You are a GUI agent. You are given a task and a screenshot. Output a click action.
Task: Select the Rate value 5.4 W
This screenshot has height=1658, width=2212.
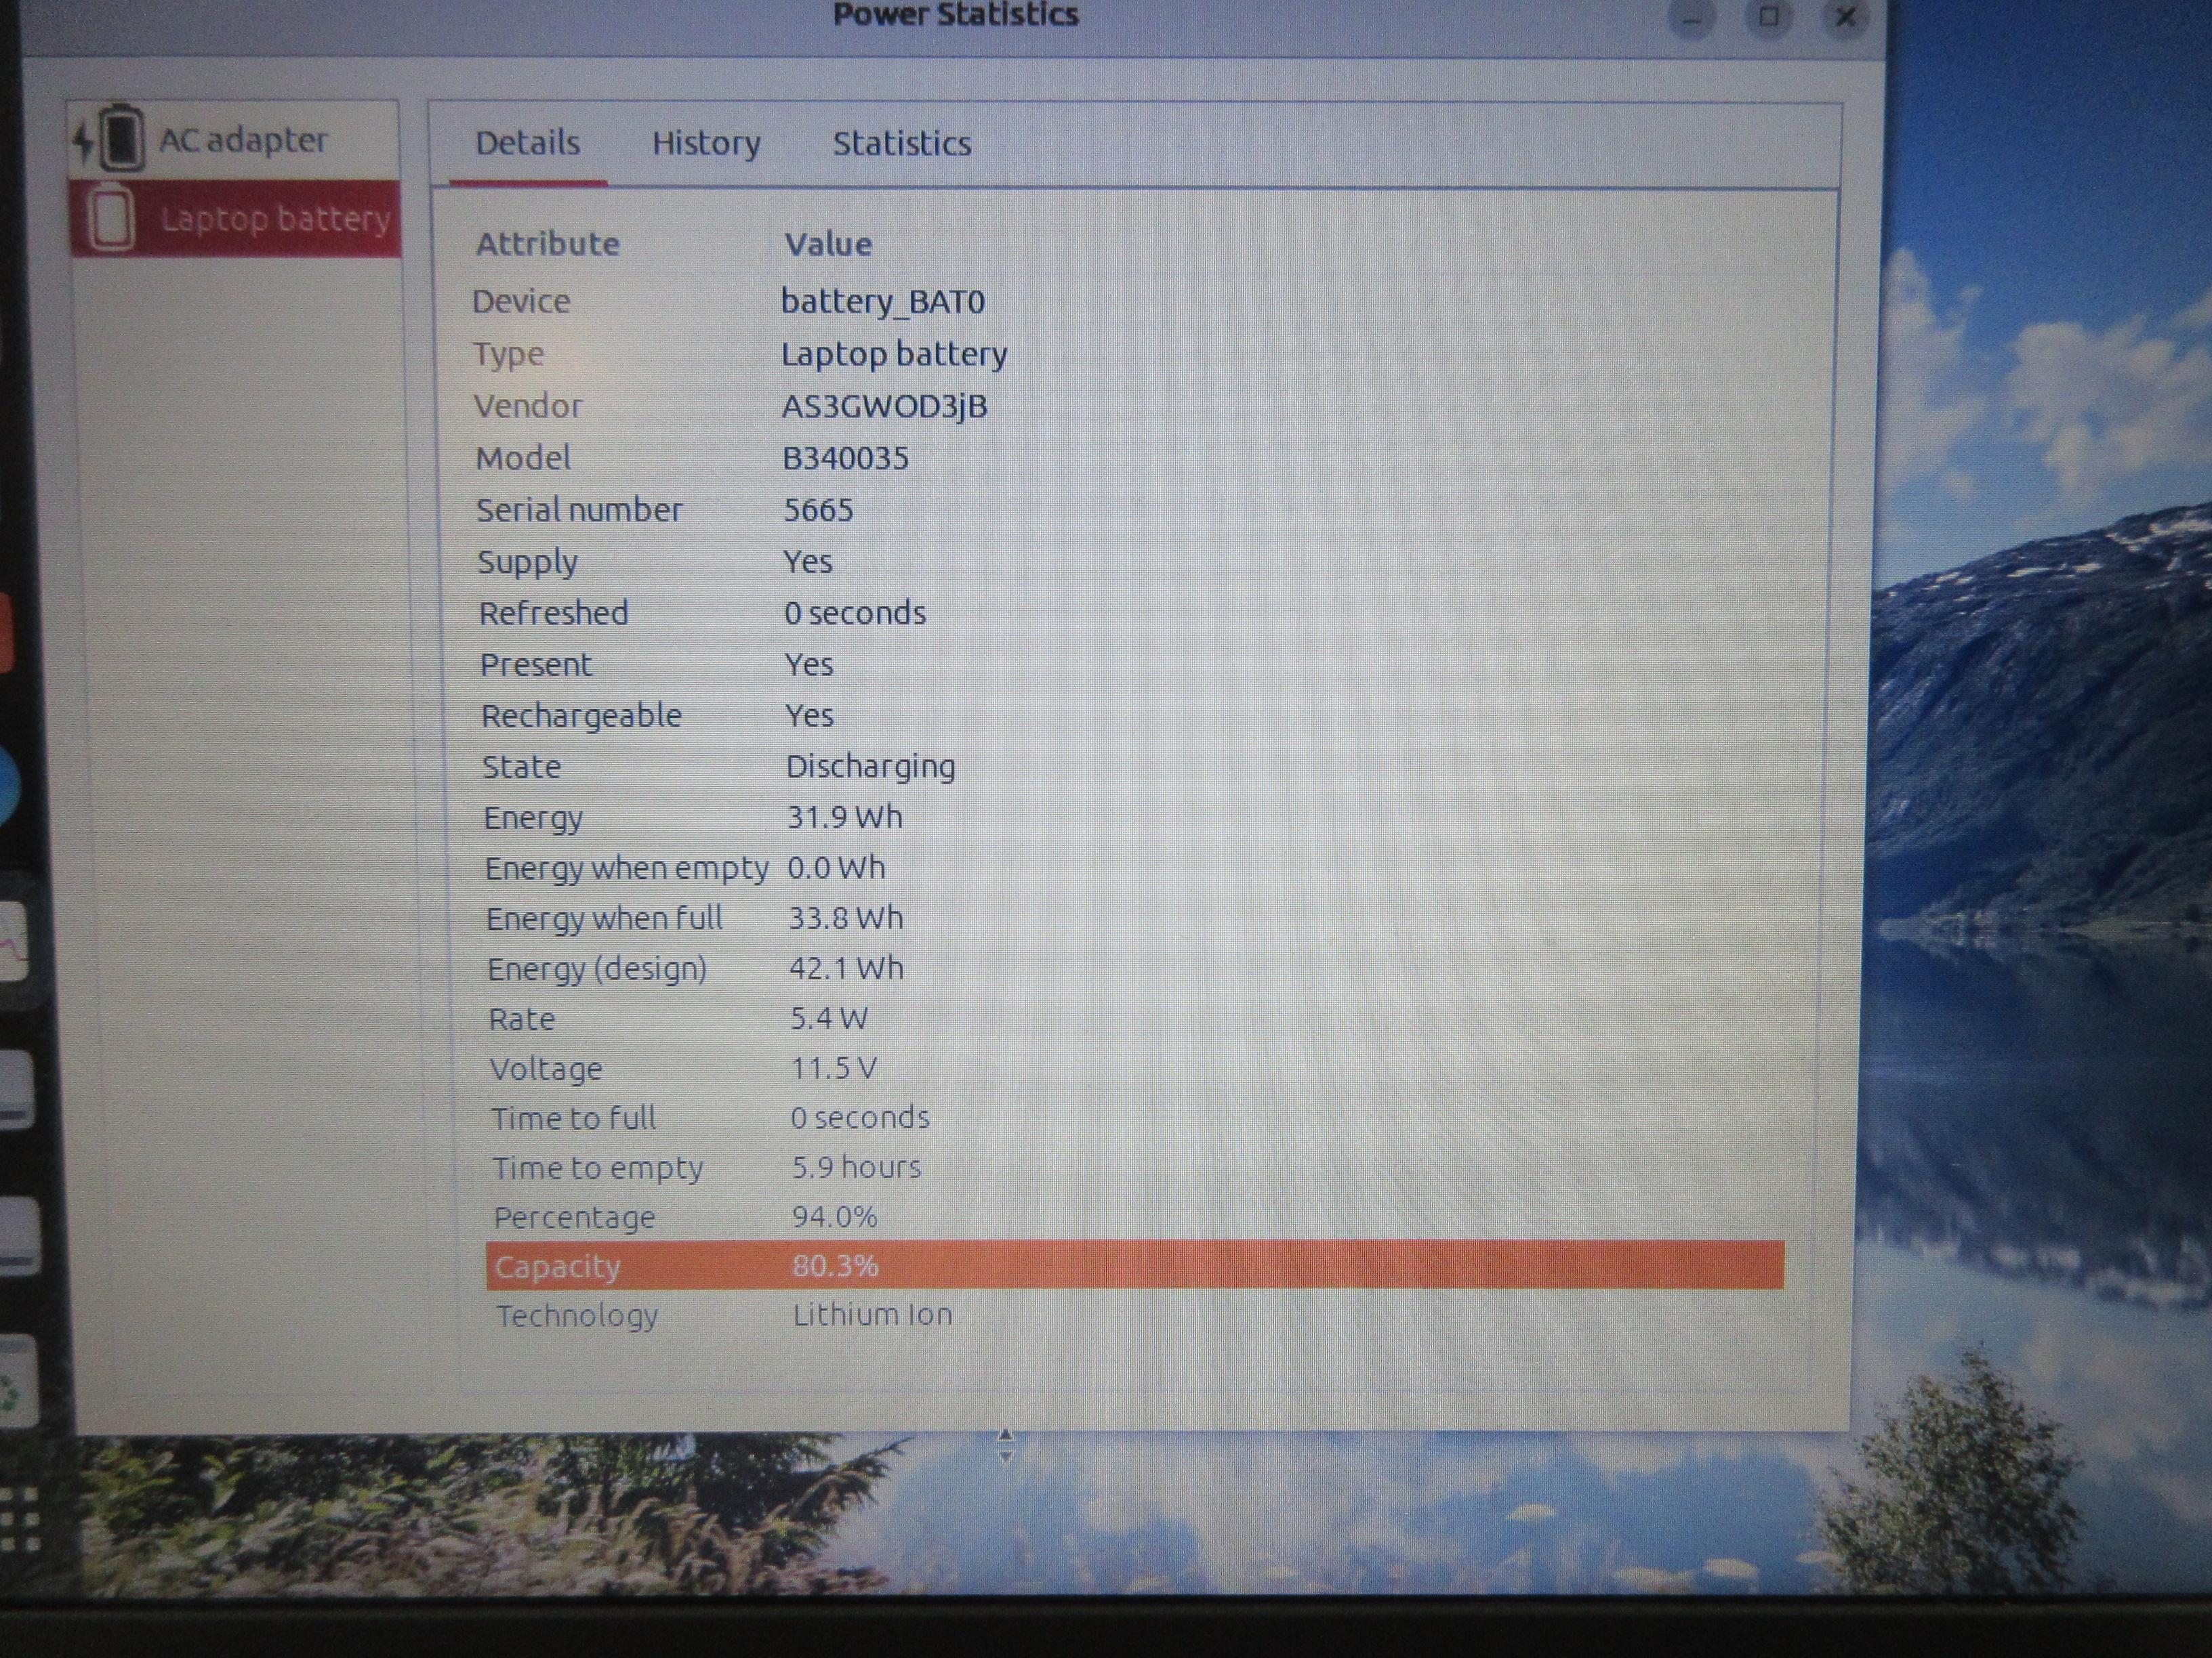(x=829, y=1017)
